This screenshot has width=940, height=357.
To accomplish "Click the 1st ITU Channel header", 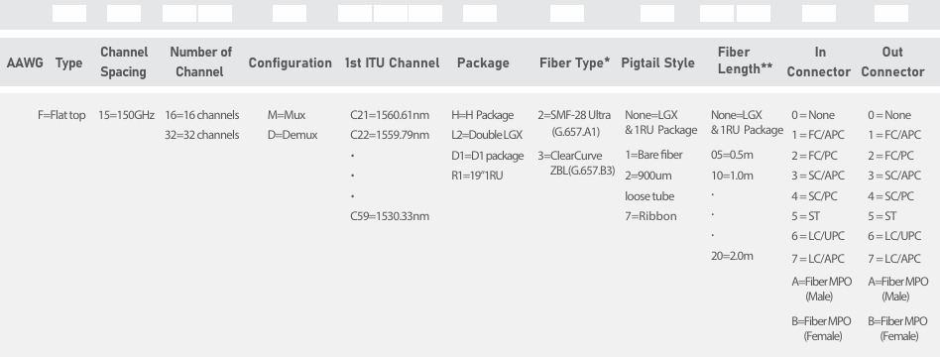I will tap(392, 63).
